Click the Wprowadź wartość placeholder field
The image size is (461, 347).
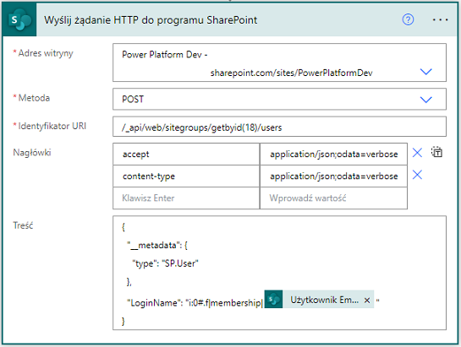coord(333,198)
